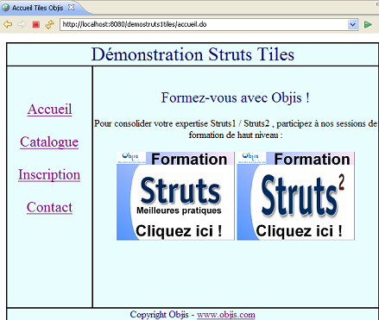This screenshot has width=379, height=320.
Task: Click the green Go arrow button
Action: 368,24
